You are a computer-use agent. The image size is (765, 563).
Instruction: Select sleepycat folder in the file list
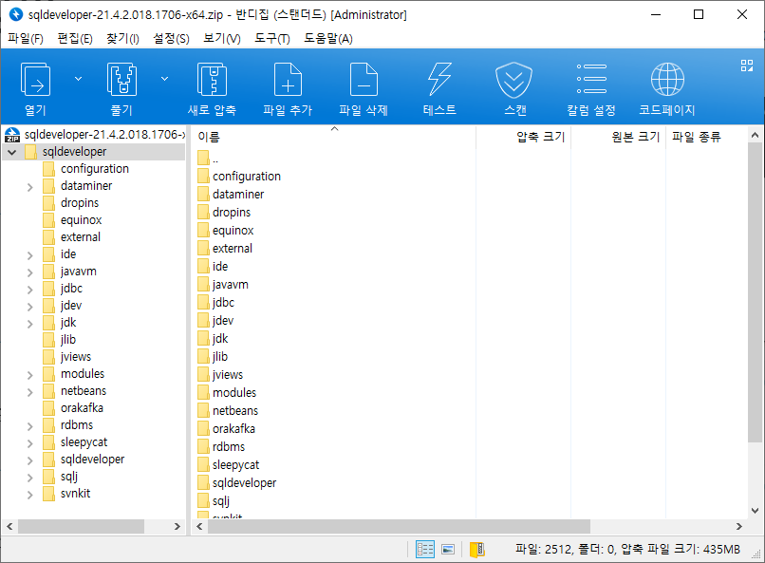(x=229, y=464)
